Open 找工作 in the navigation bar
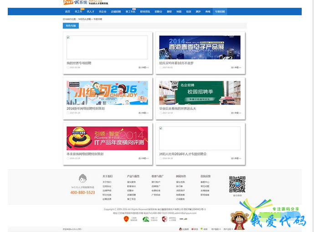Viewport: 314px width, 232px height. coord(78,11)
